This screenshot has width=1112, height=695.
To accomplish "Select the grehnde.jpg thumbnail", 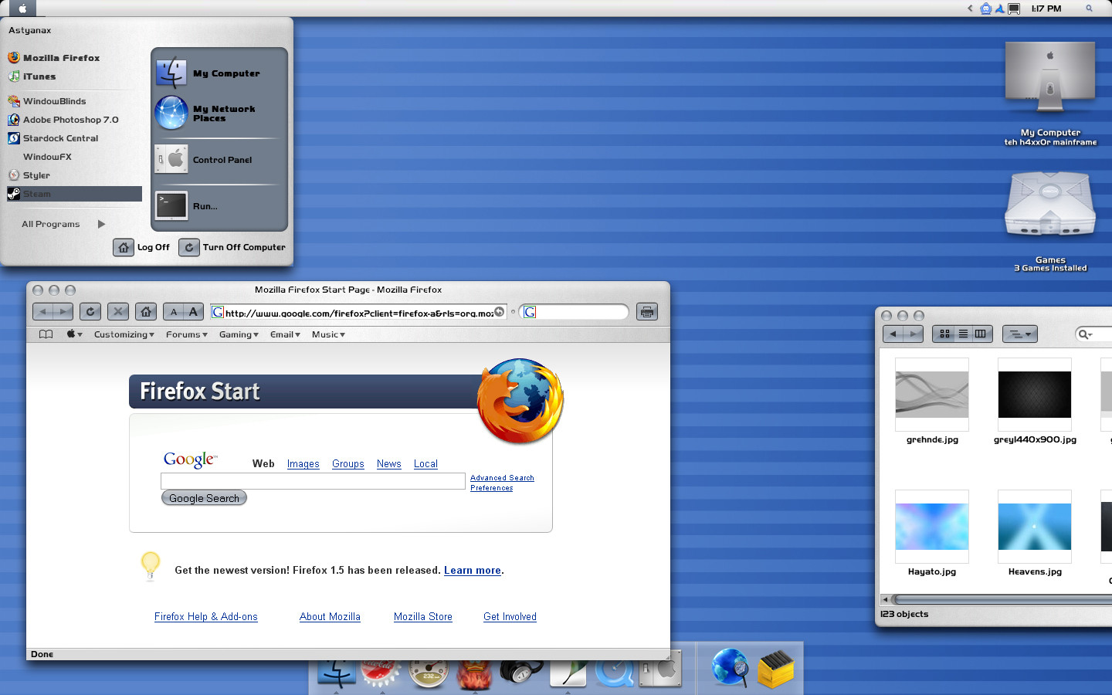I will (x=932, y=395).
